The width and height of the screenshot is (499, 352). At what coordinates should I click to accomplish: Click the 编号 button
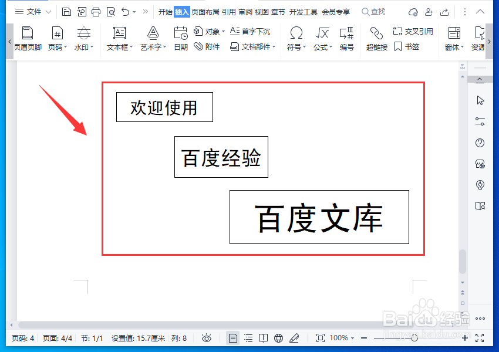tap(346, 39)
